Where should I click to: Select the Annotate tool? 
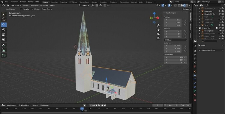click(x=4, y=45)
